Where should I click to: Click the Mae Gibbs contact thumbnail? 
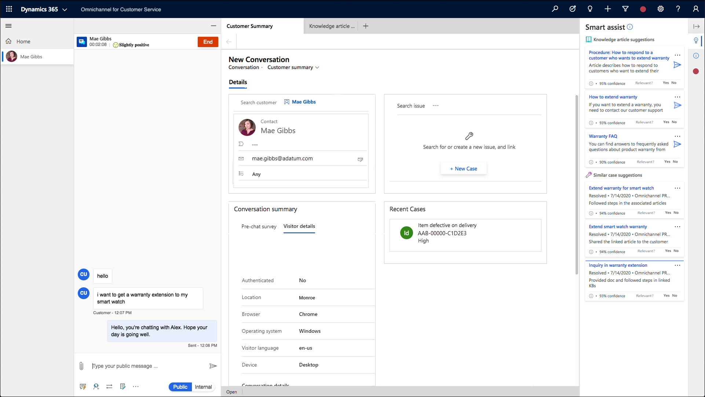[247, 127]
